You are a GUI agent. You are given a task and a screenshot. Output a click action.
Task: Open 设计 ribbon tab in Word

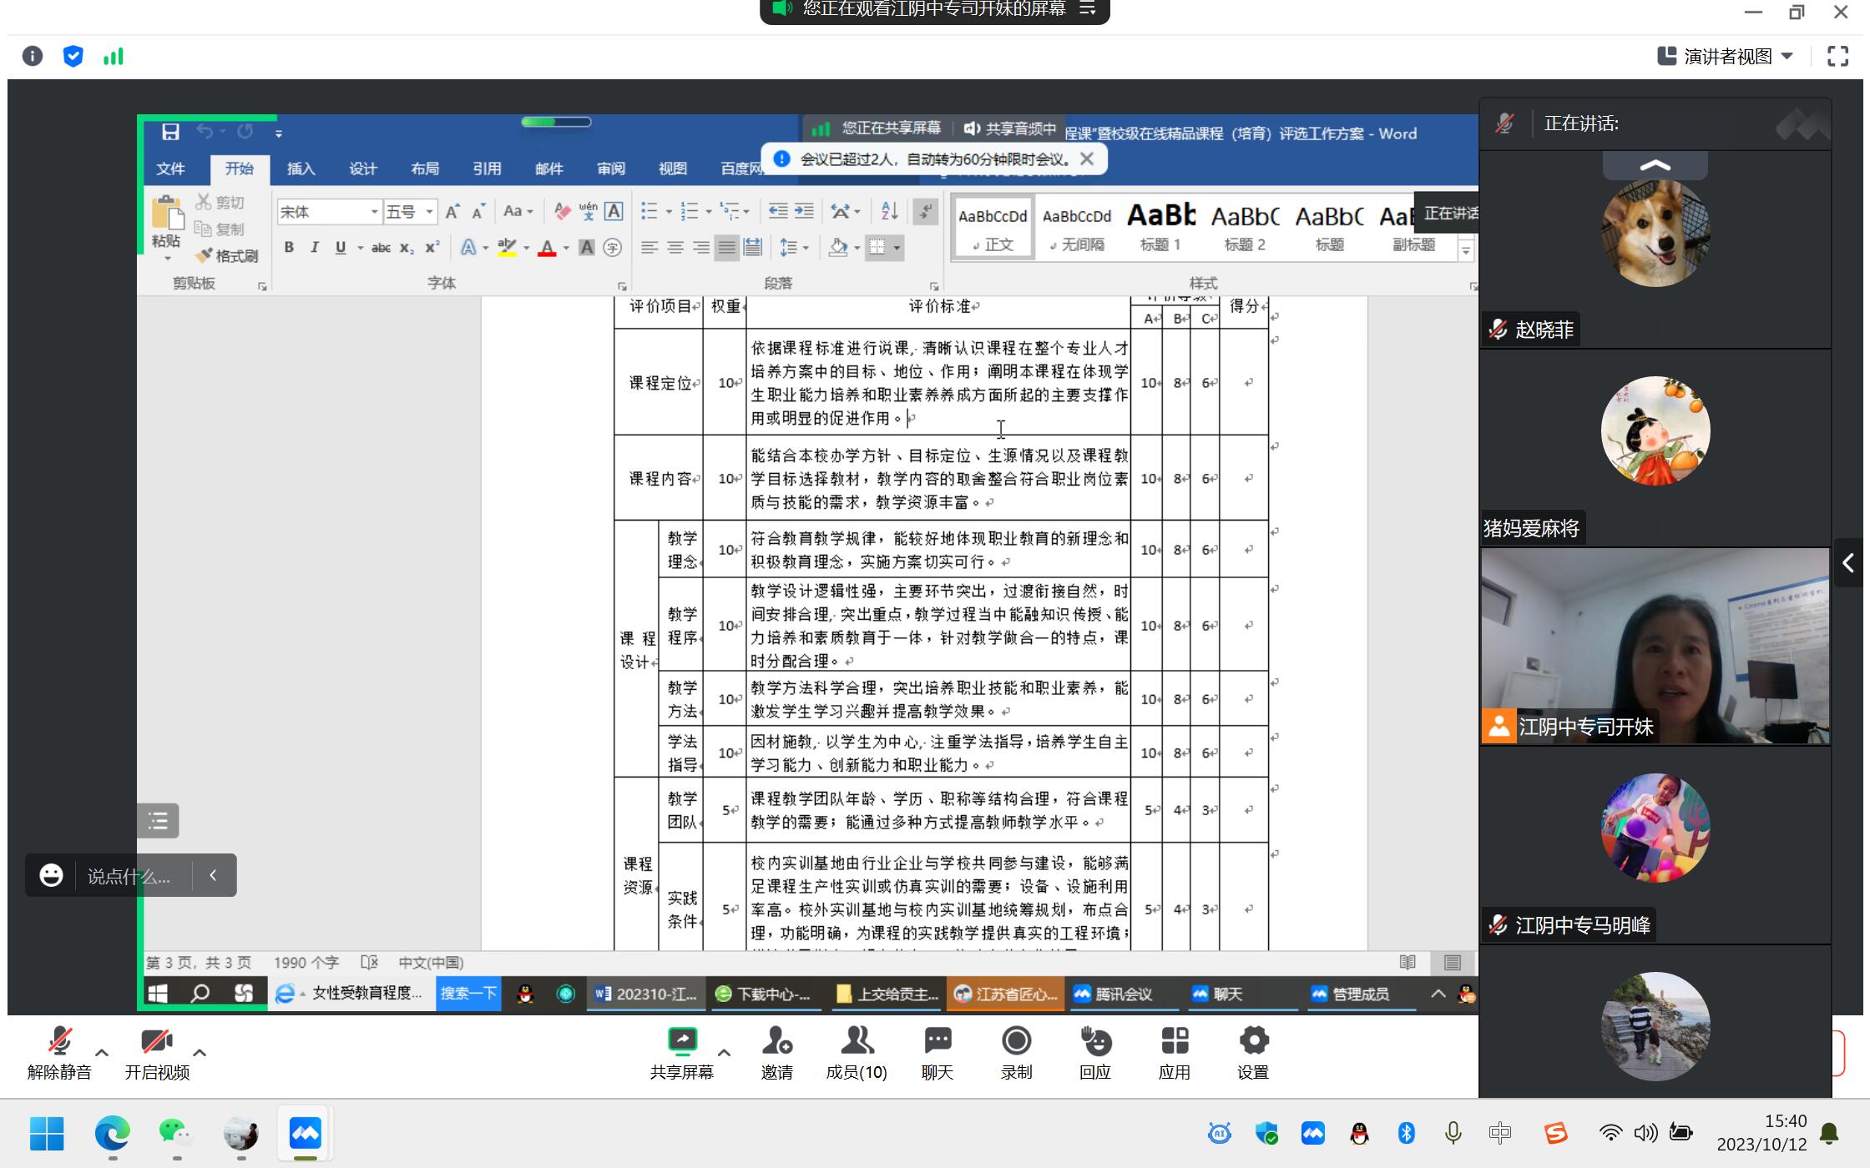click(x=362, y=169)
